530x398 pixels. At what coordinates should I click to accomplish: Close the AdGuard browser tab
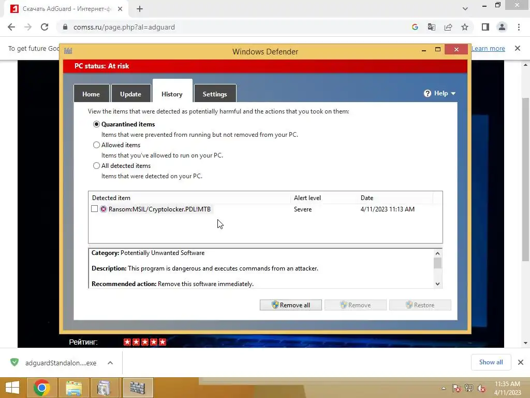(120, 9)
